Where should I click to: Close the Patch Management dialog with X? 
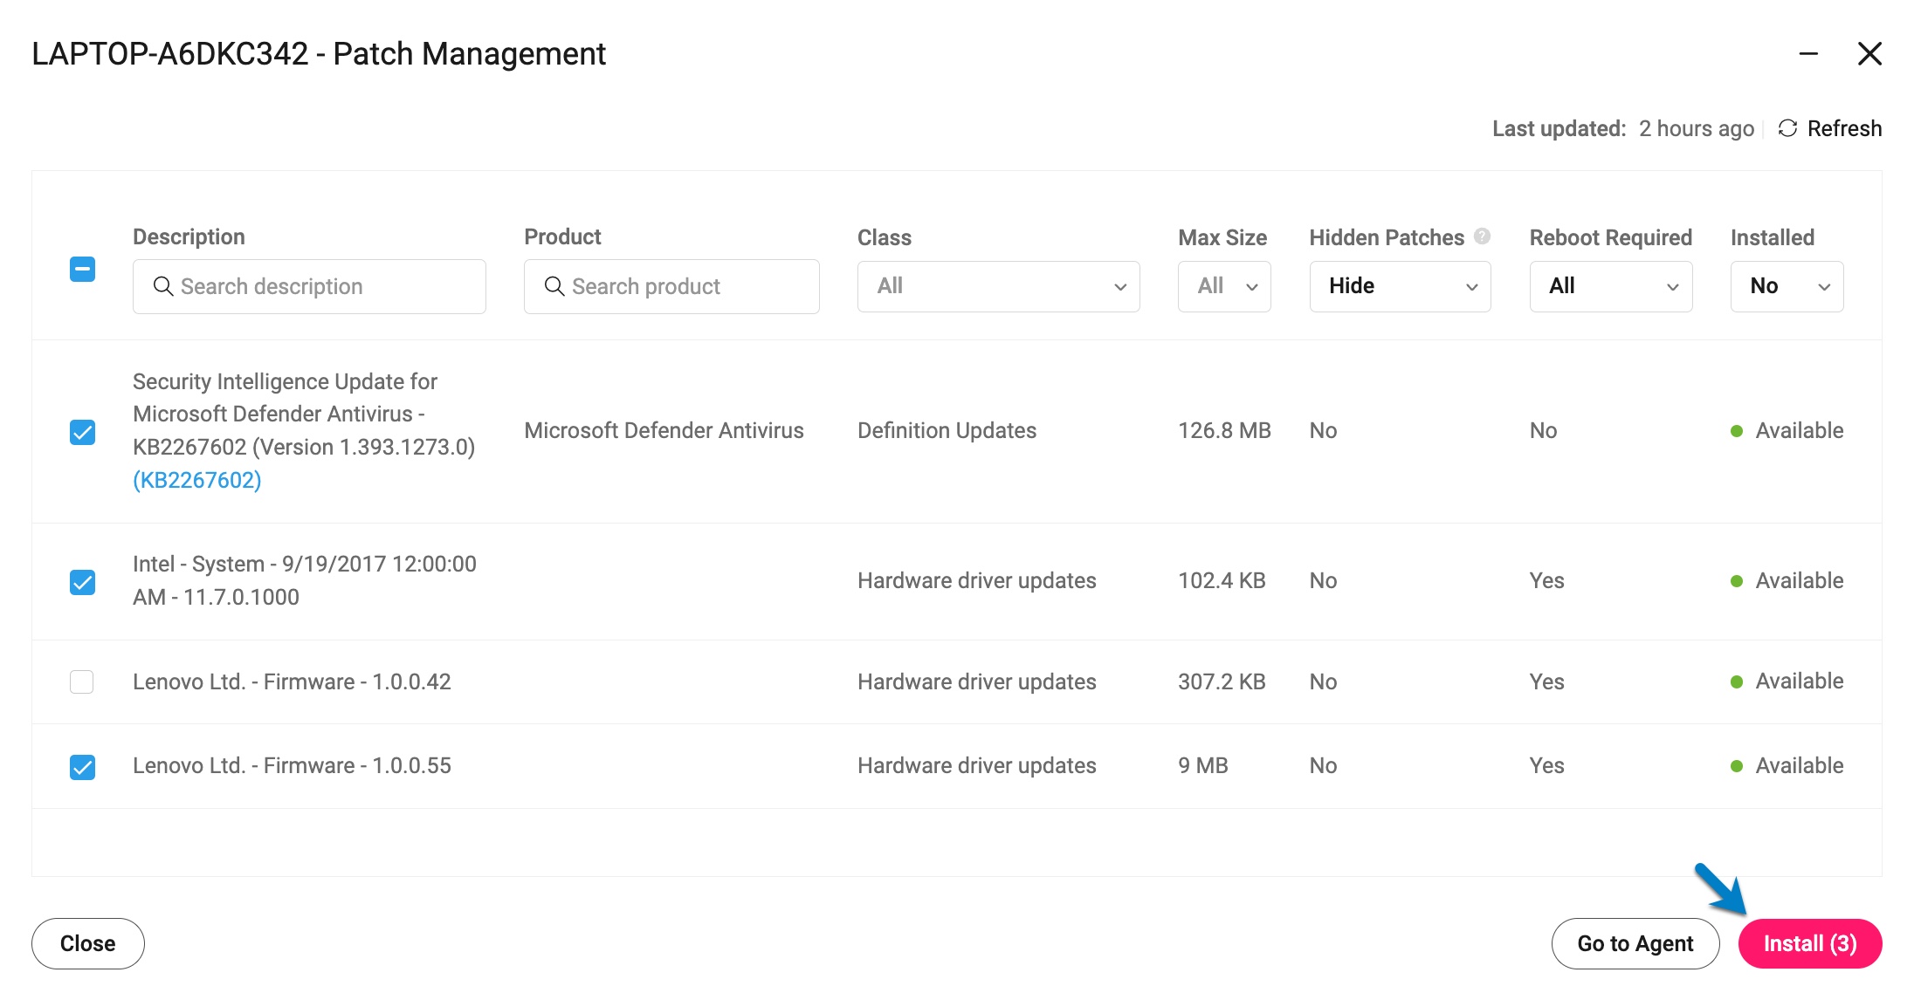[1869, 53]
